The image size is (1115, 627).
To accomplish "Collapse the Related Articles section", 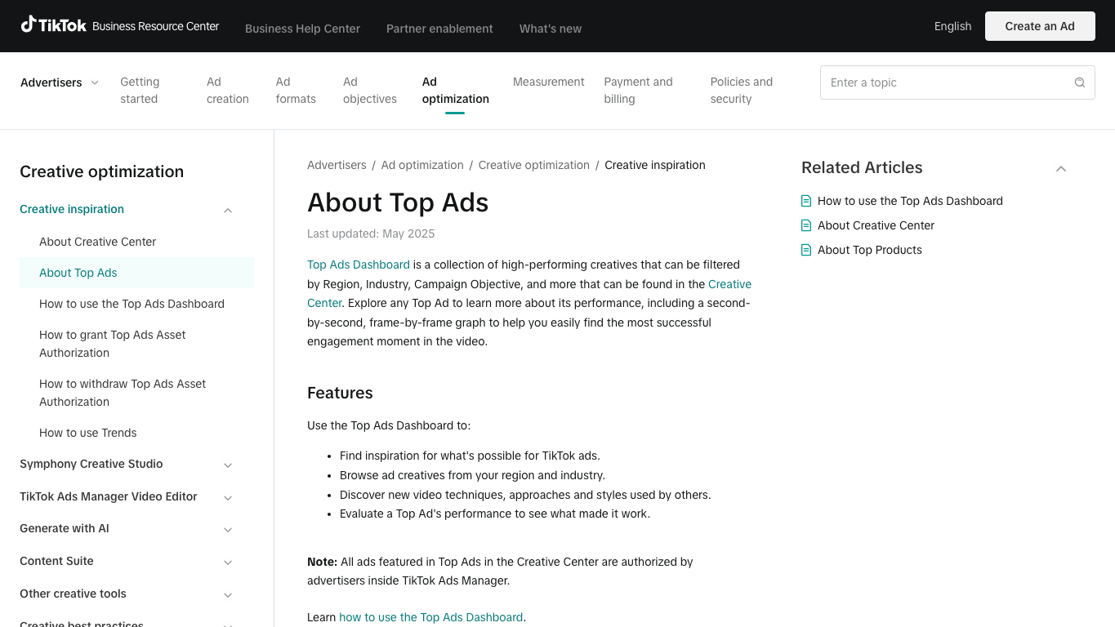I will click(1061, 168).
